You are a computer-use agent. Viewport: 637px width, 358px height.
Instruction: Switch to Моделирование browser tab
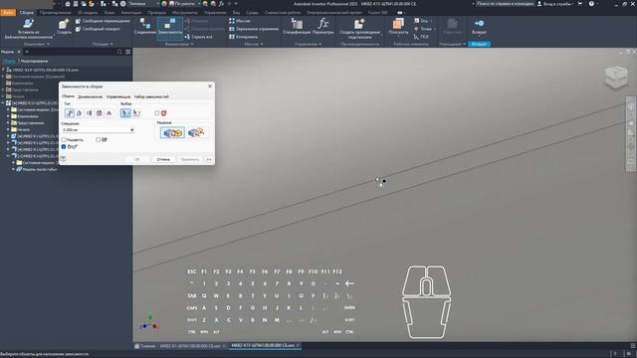pos(34,62)
